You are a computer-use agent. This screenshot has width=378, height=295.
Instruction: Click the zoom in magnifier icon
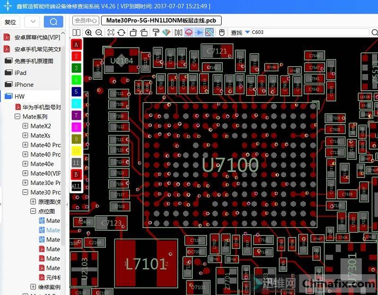pyautogui.click(x=88, y=33)
